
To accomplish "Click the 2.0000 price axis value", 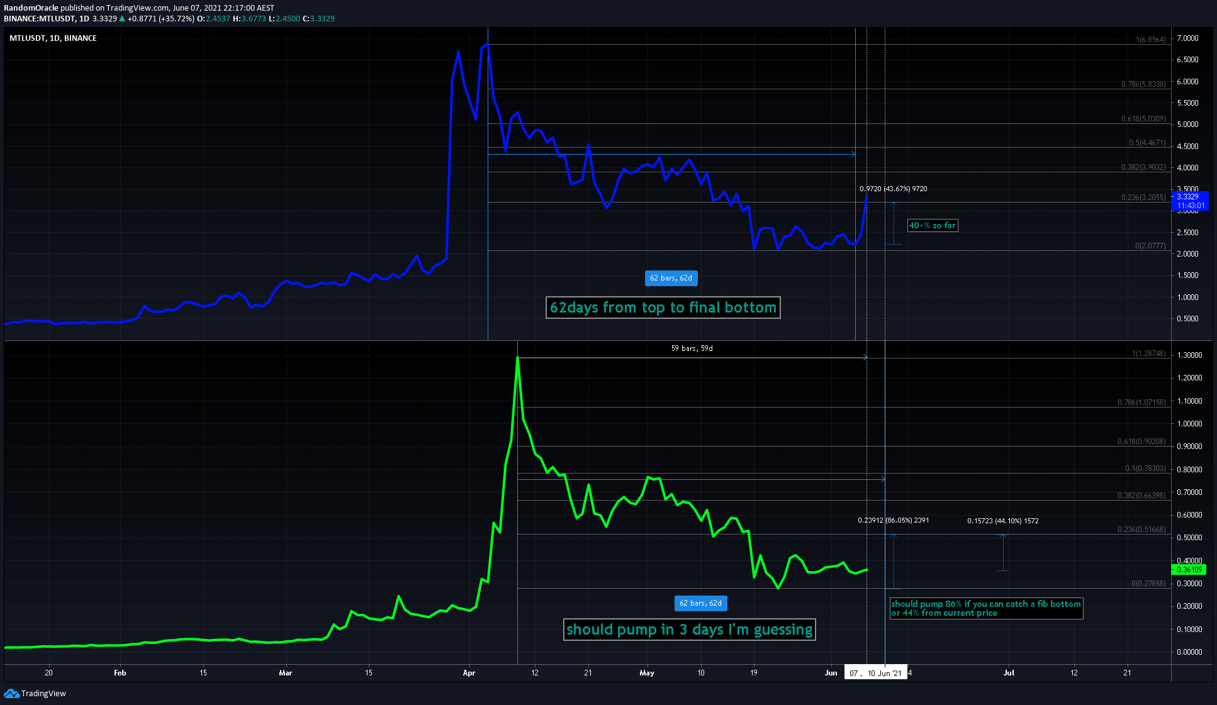I will 1187,254.
